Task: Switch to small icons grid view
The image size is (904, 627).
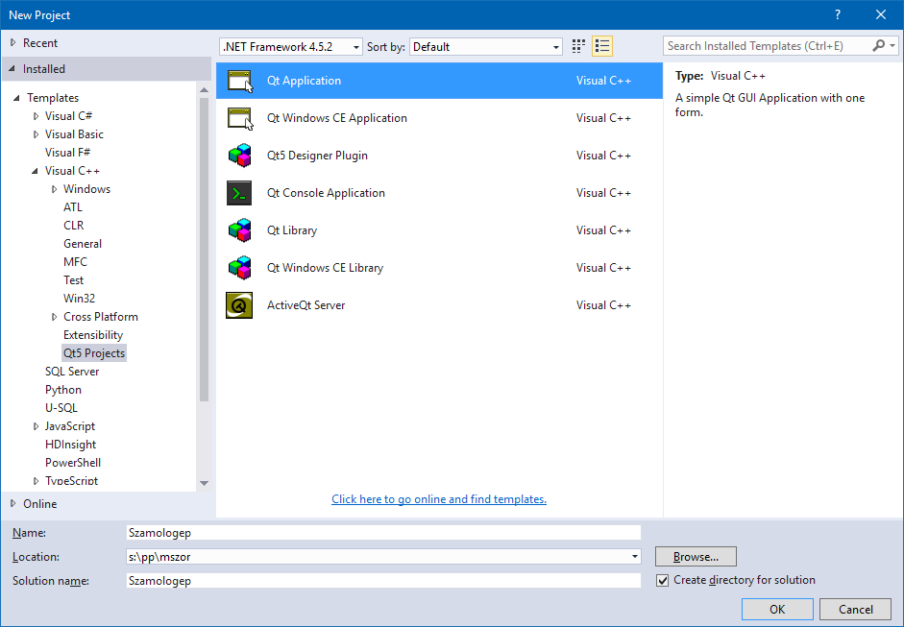Action: [x=578, y=47]
